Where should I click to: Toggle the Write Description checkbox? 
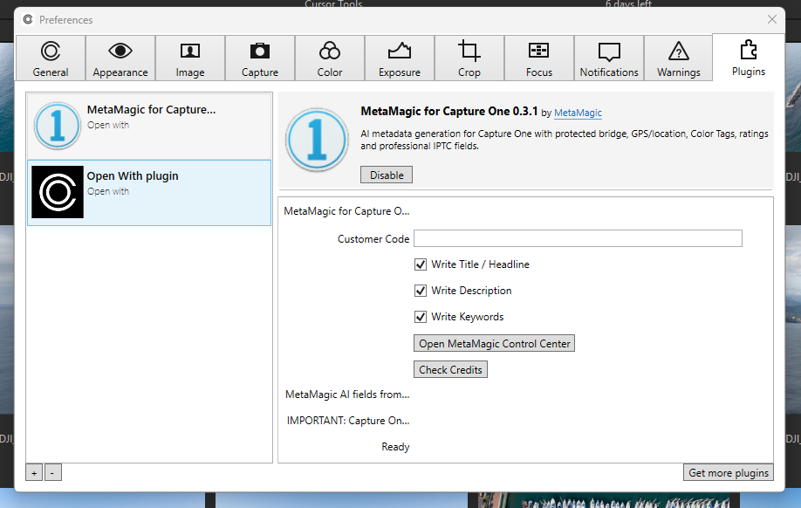coord(421,291)
